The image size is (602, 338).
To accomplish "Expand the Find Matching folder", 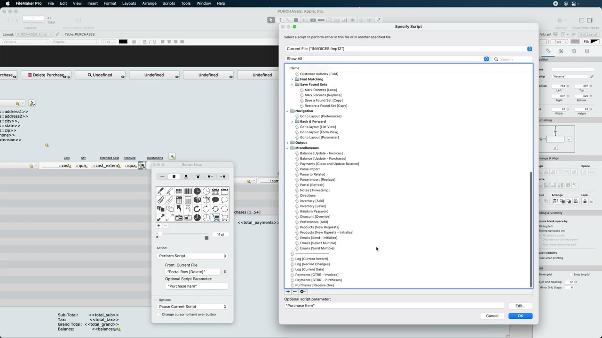I will [x=292, y=79].
